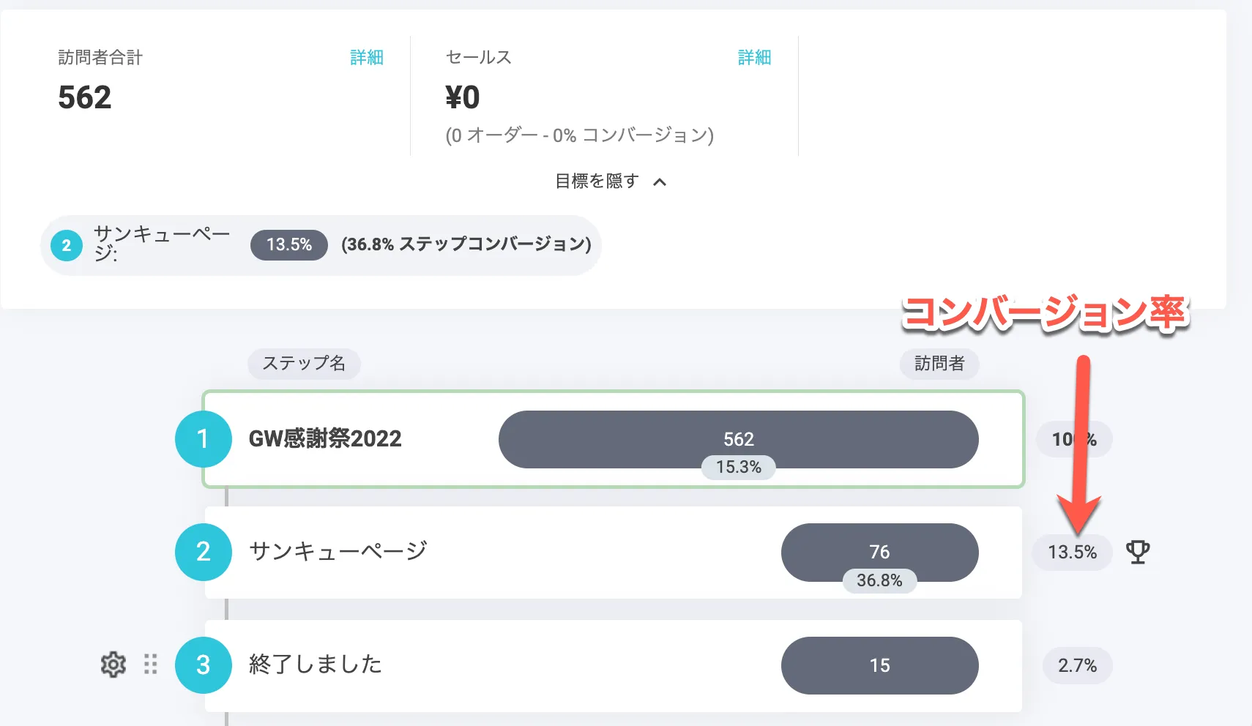This screenshot has width=1252, height=726.
Task: Click the 13.5% badge in the goal summary
Action: click(x=289, y=244)
